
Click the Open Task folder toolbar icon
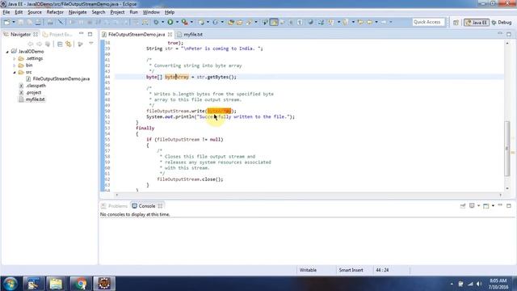pos(240,22)
